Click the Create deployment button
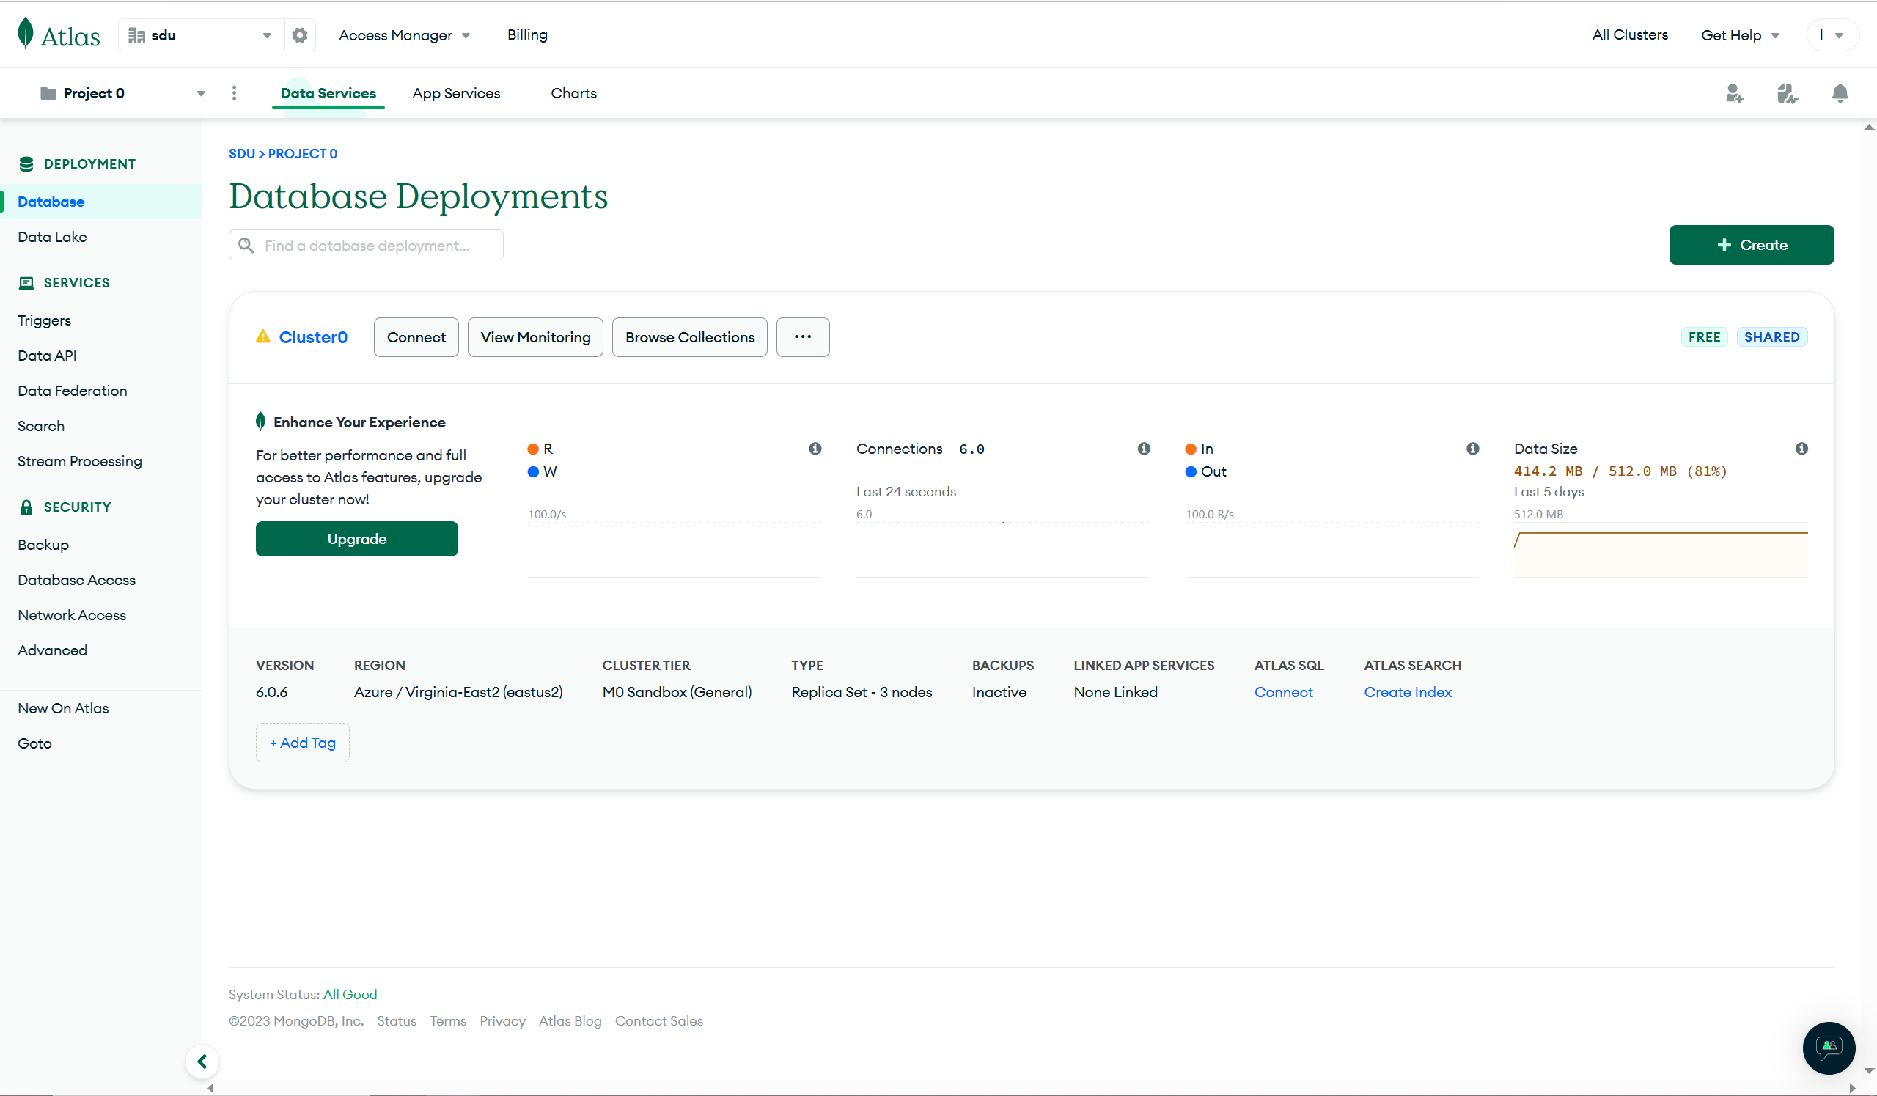The image size is (1877, 1096). [x=1751, y=245]
